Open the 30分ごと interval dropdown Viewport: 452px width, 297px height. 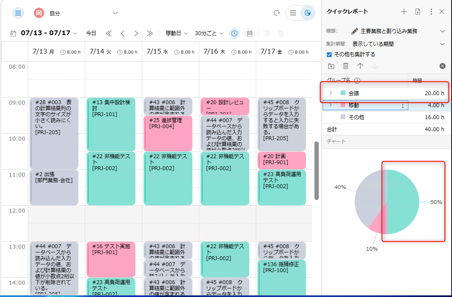pyautogui.click(x=209, y=33)
